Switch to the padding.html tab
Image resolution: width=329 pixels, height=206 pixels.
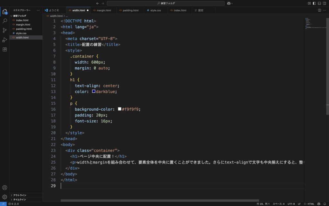[130, 10]
